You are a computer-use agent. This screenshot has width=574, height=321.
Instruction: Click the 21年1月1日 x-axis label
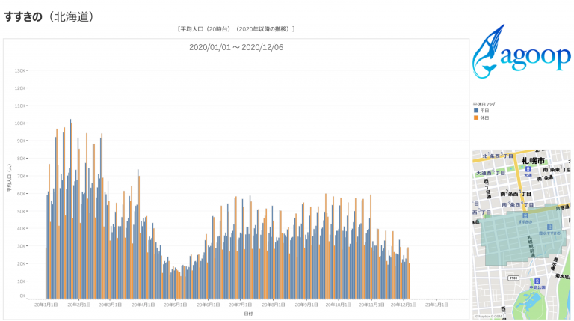[x=436, y=305]
